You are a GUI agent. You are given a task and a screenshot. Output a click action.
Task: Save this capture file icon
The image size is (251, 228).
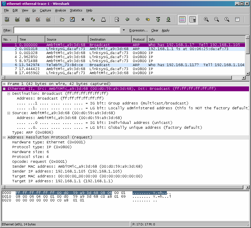coord(72,19)
